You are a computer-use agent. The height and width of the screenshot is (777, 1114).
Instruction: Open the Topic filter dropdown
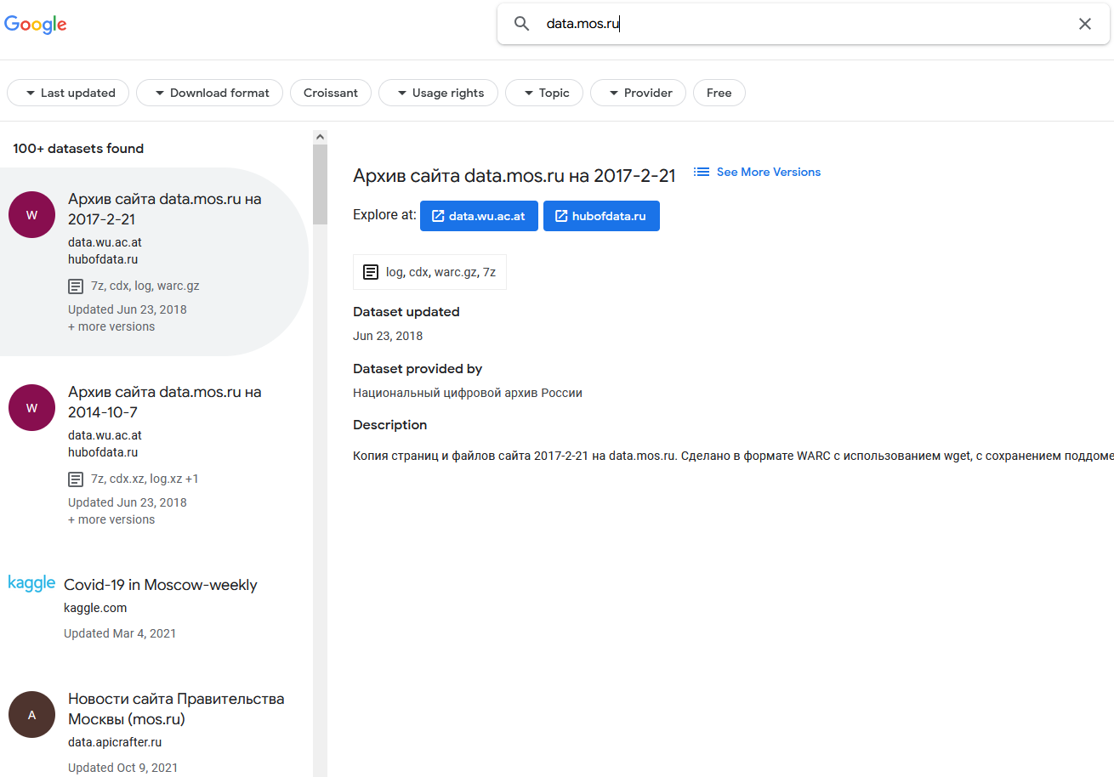click(544, 93)
